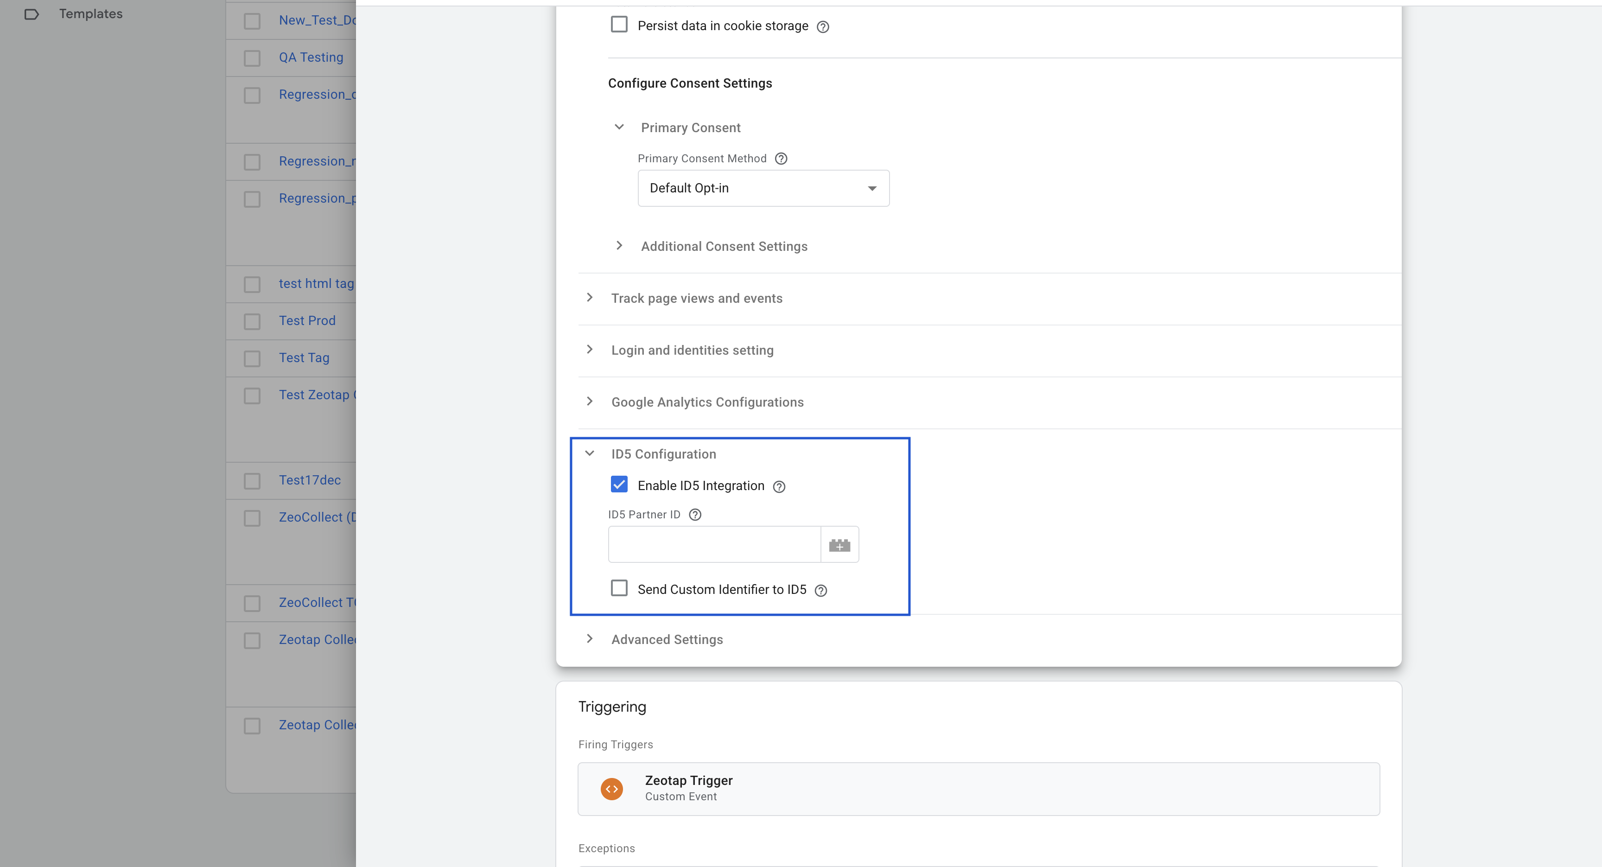The image size is (1602, 867).
Task: Open the QA Testing tag link
Action: pyautogui.click(x=311, y=57)
